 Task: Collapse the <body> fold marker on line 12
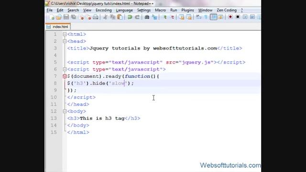65,111
